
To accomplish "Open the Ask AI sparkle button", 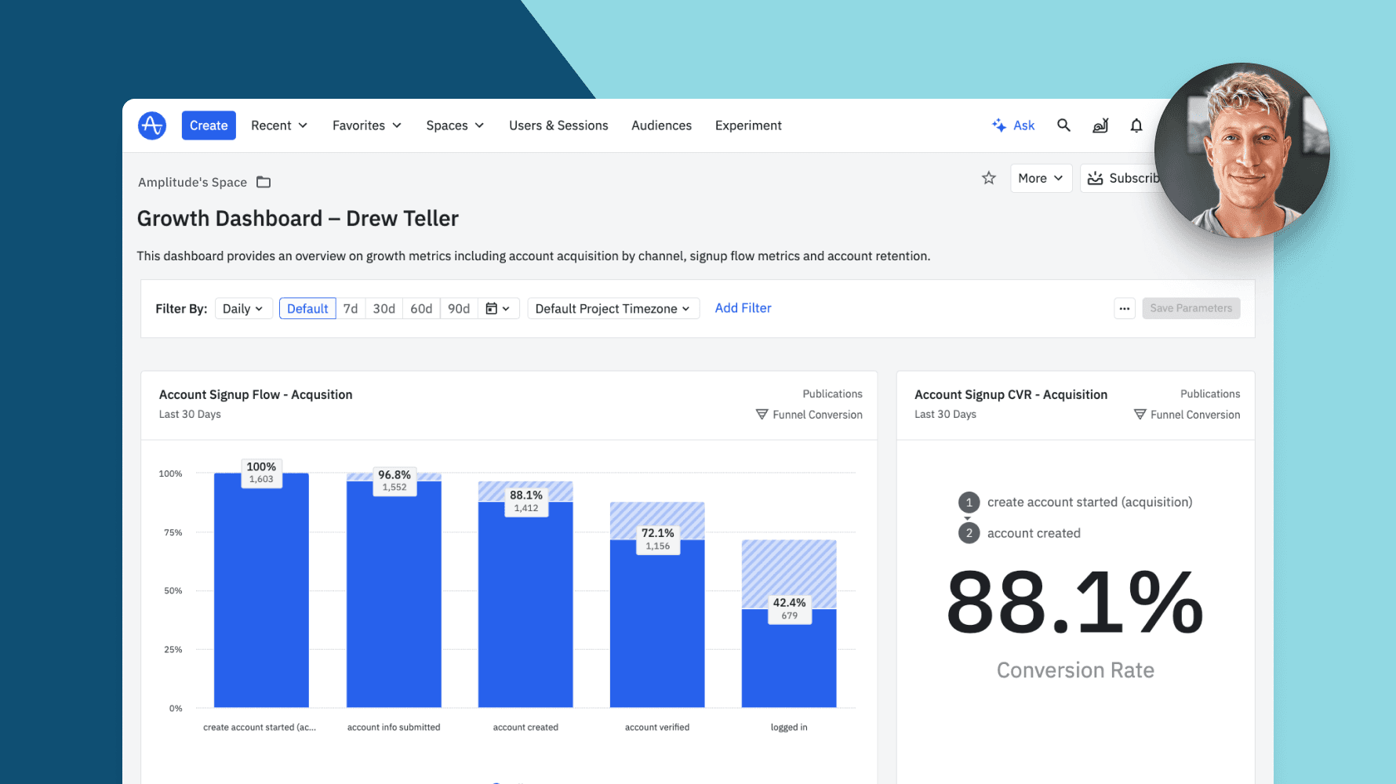I will pos(1013,125).
